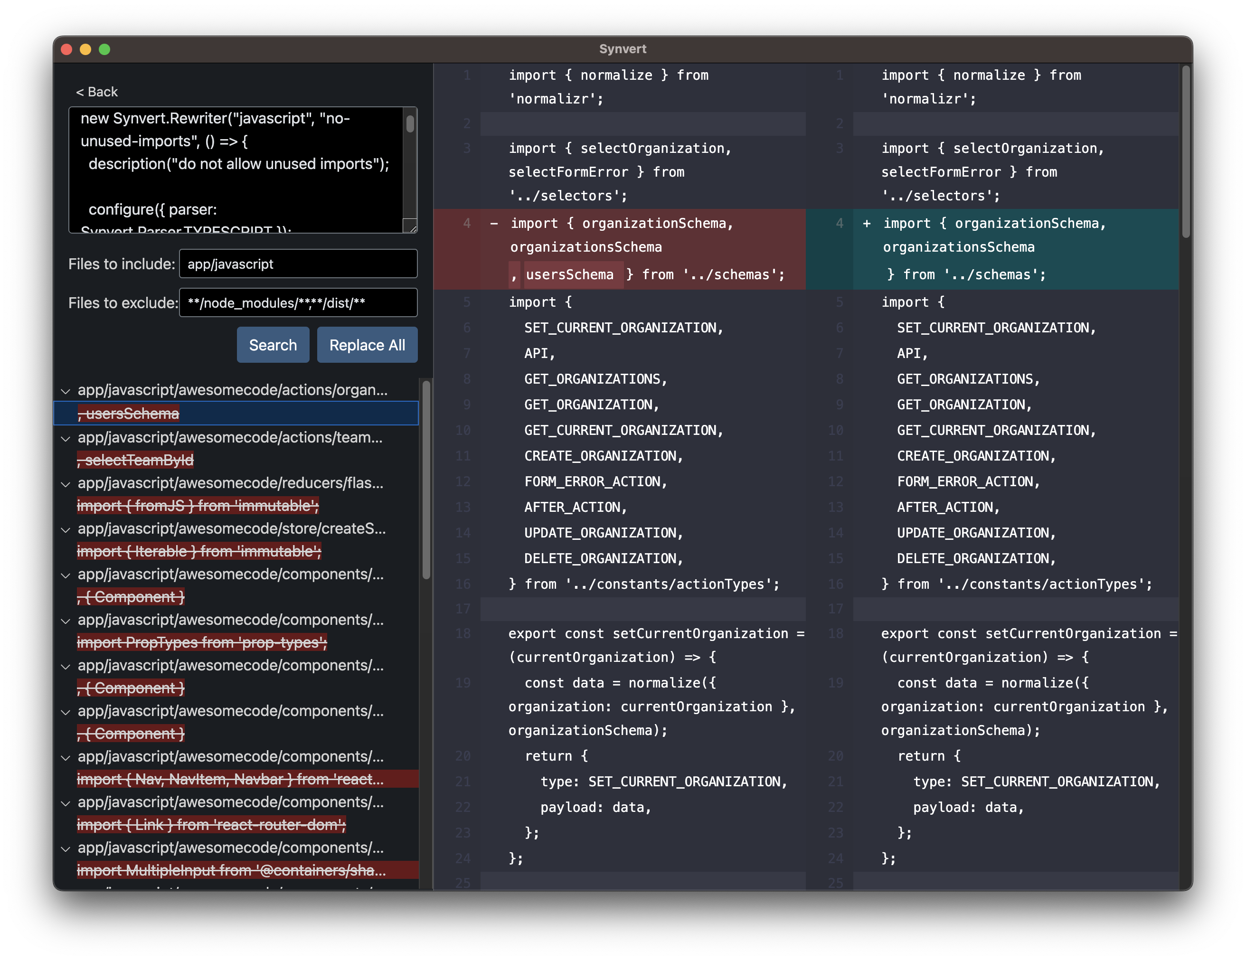Collapse the store/createS... file results group
1246x961 pixels.
66,529
